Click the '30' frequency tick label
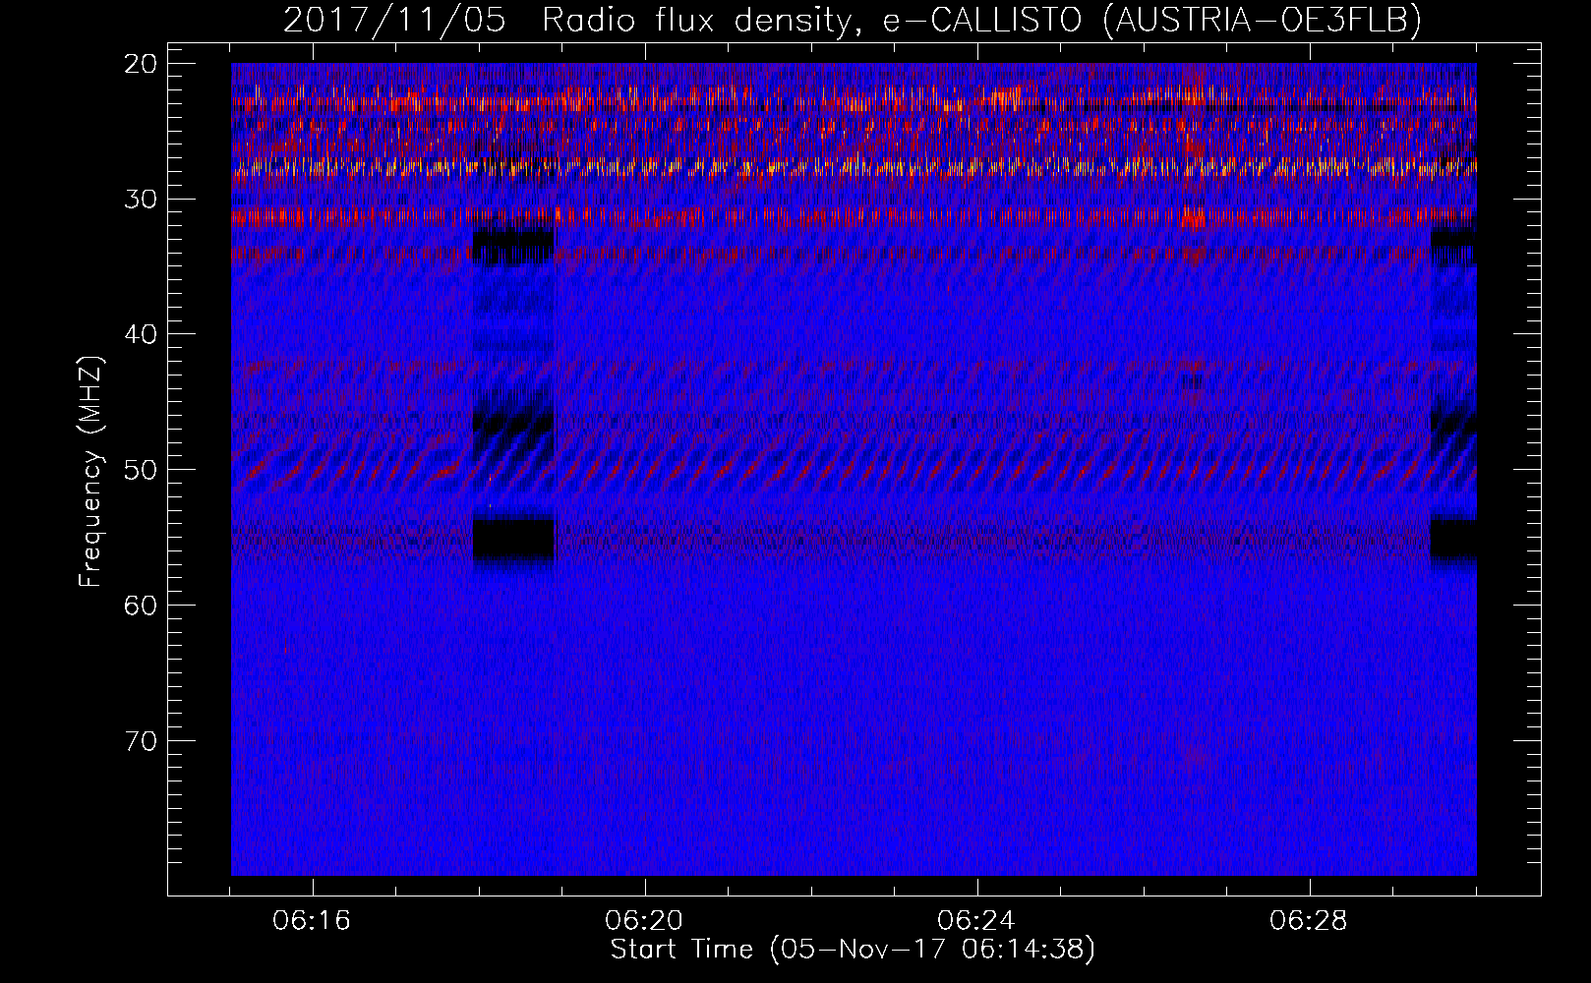 click(142, 200)
